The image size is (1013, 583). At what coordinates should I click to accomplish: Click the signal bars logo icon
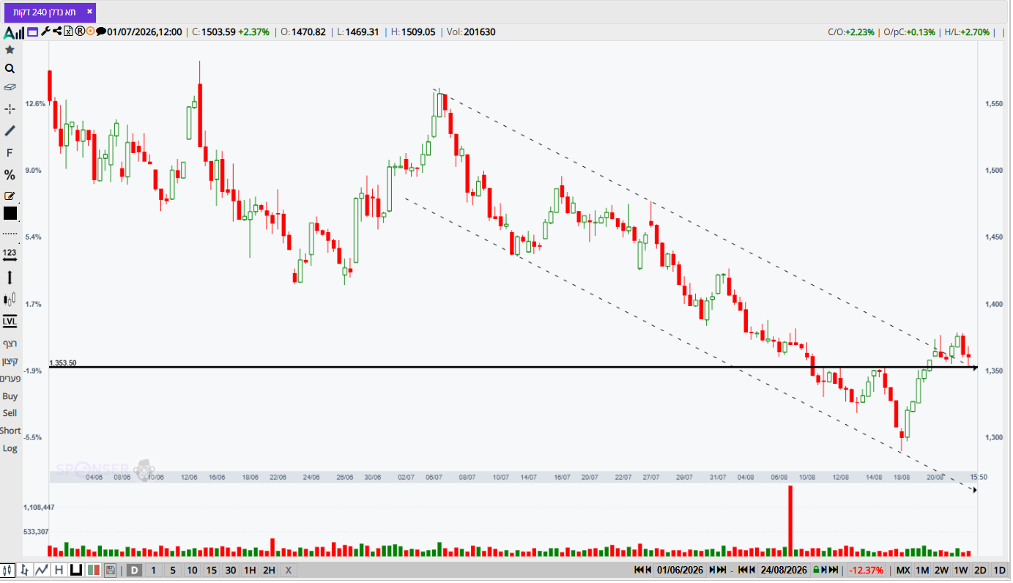tap(14, 32)
